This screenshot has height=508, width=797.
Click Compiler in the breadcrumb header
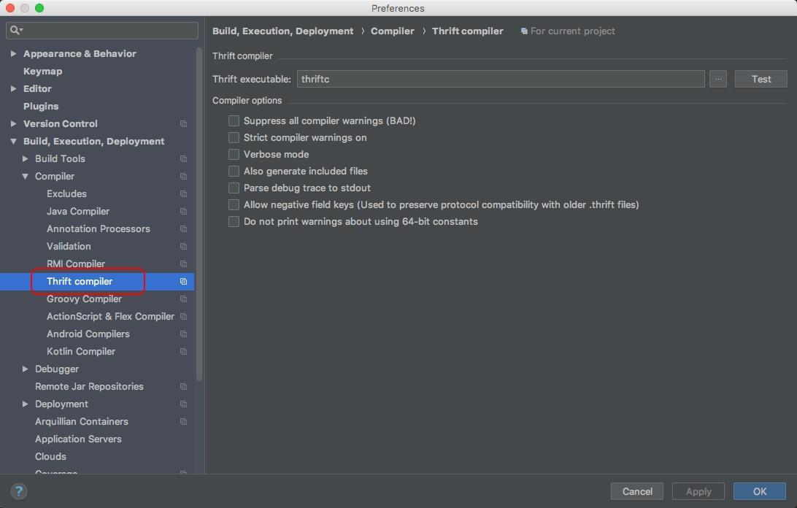point(393,31)
